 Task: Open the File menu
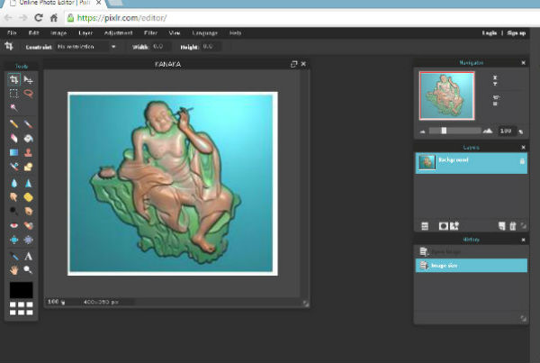(12, 33)
